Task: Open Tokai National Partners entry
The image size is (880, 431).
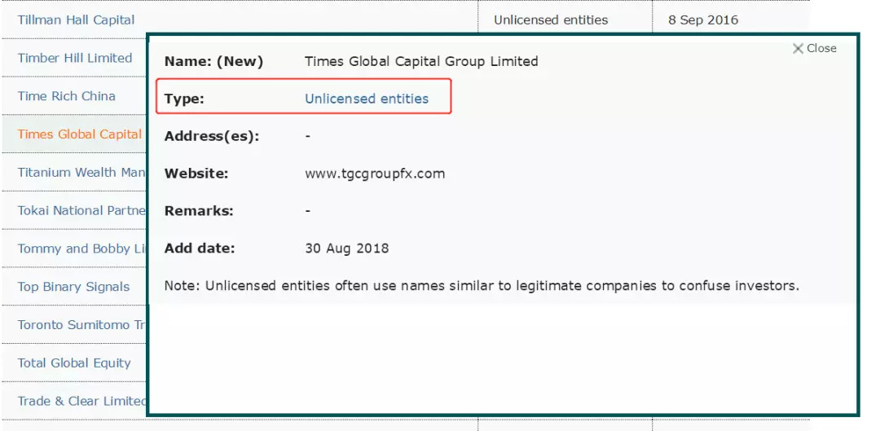Action: (x=82, y=211)
